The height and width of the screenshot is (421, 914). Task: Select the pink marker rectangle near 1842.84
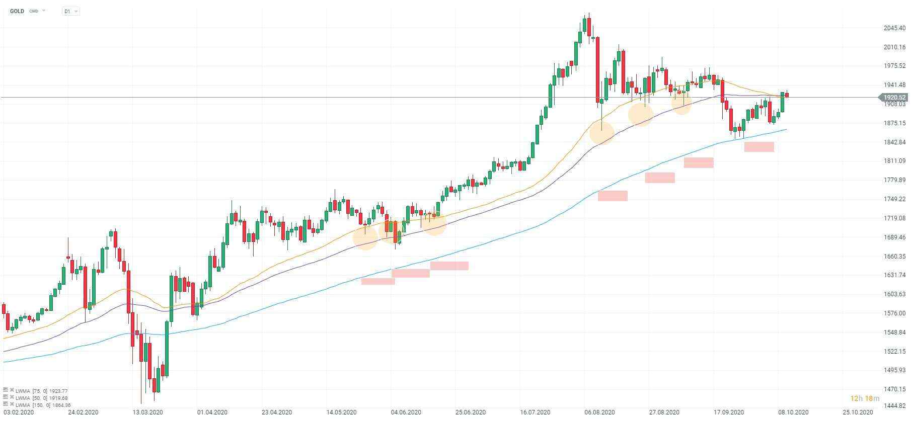pos(759,147)
